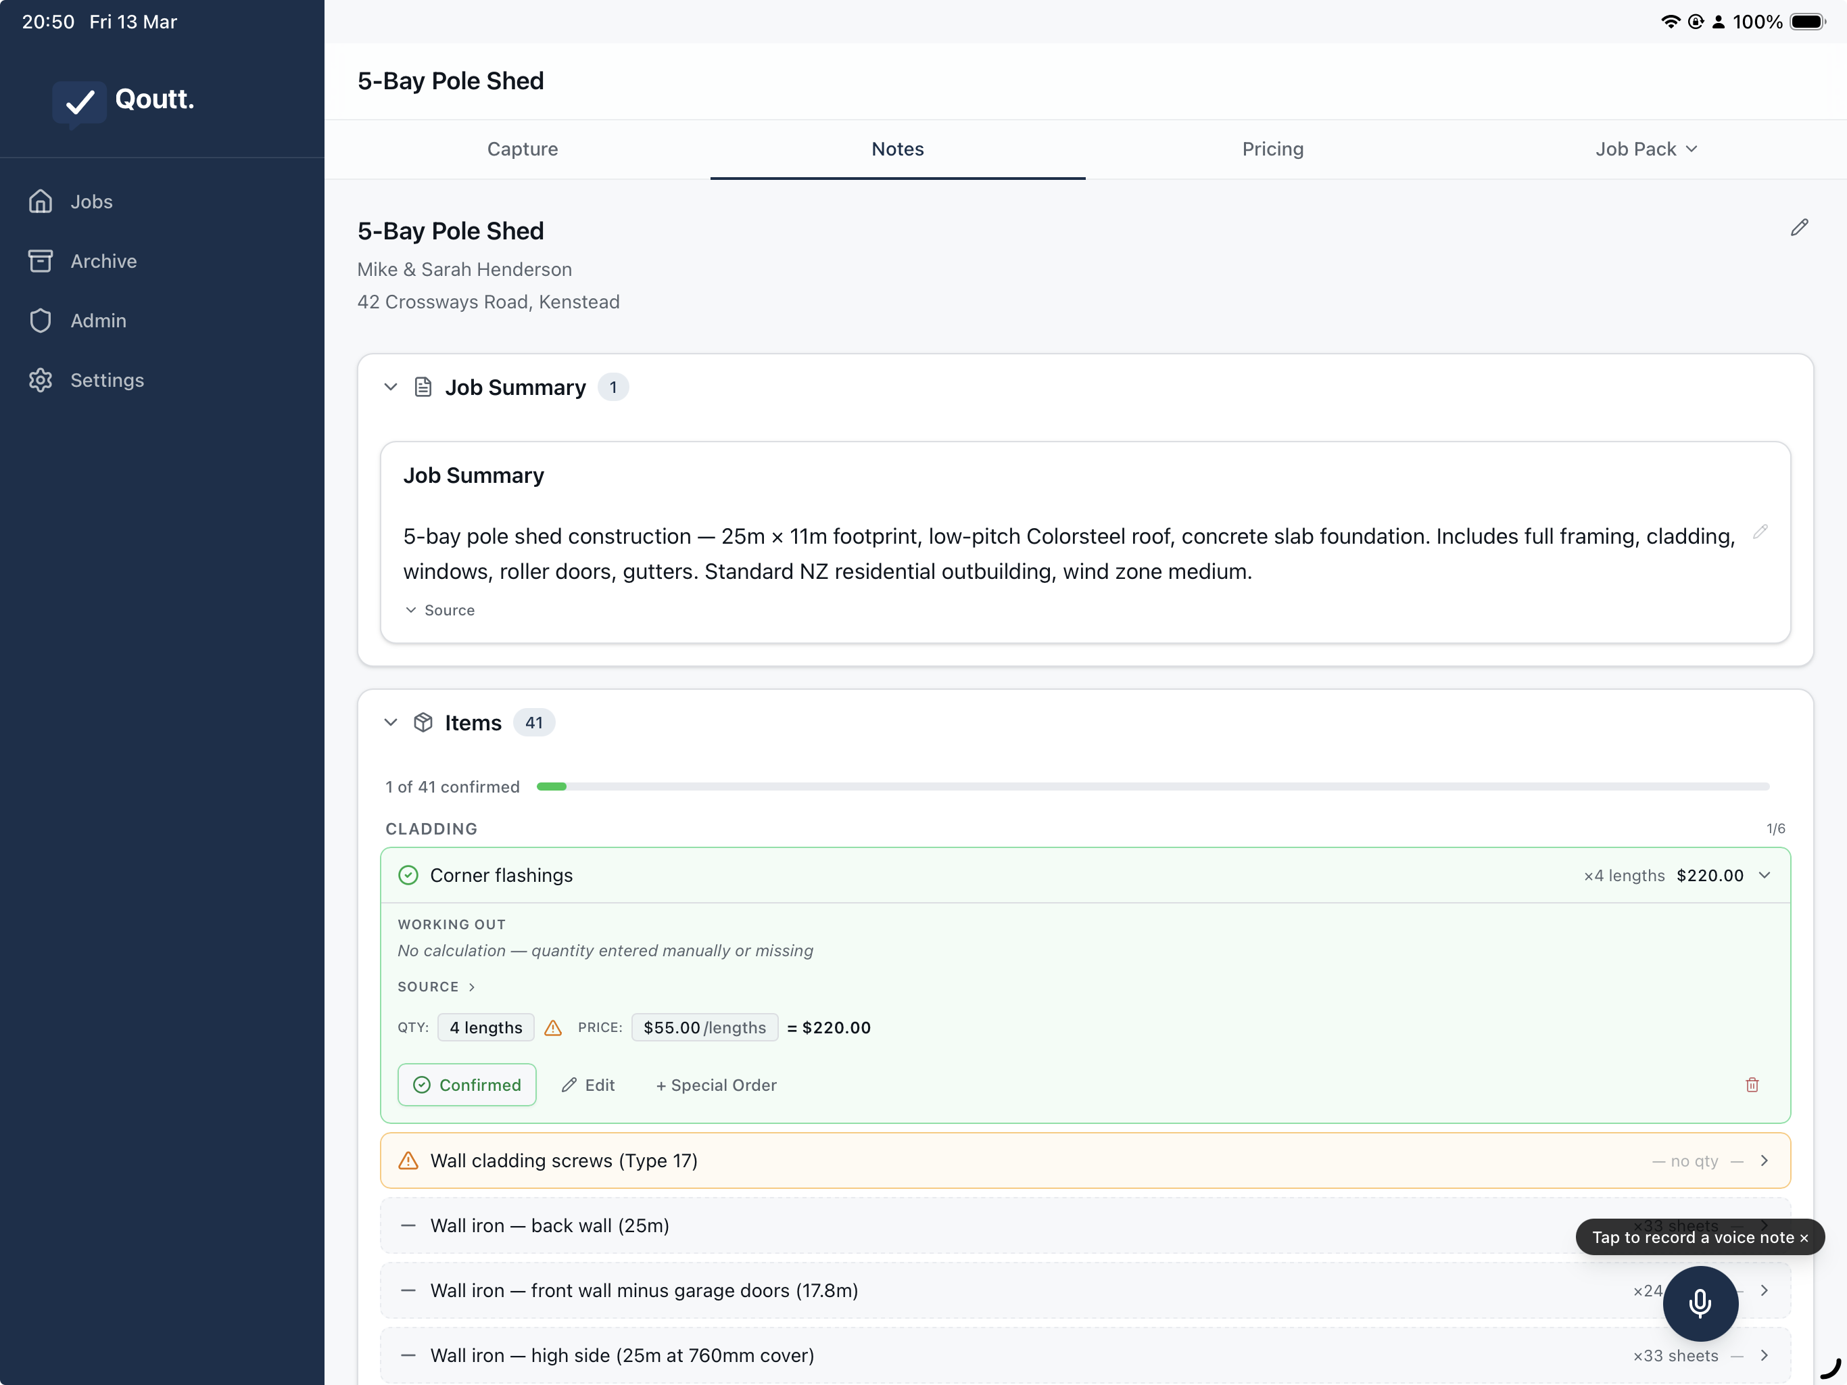
Task: Collapse the Items section
Action: (390, 722)
